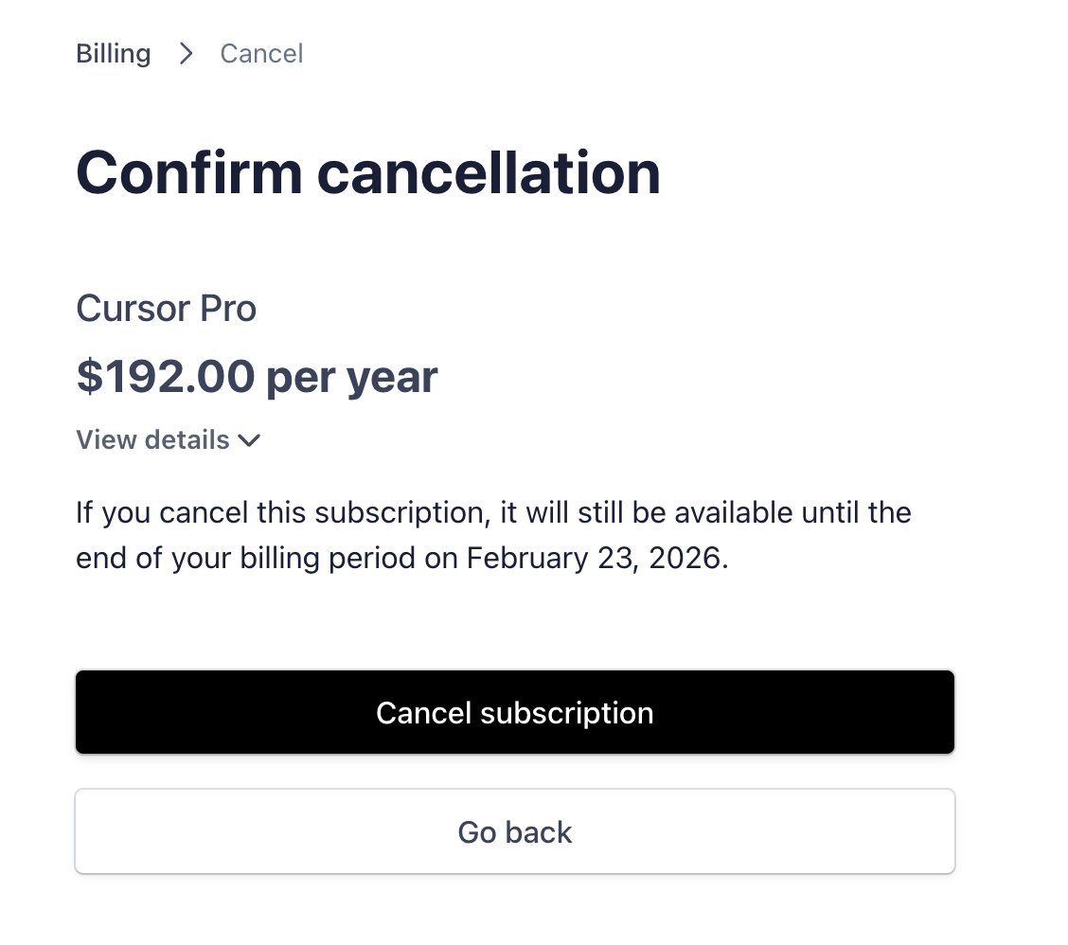The height and width of the screenshot is (945, 1068).
Task: Click the $192.00 price amount
Action: (x=165, y=377)
